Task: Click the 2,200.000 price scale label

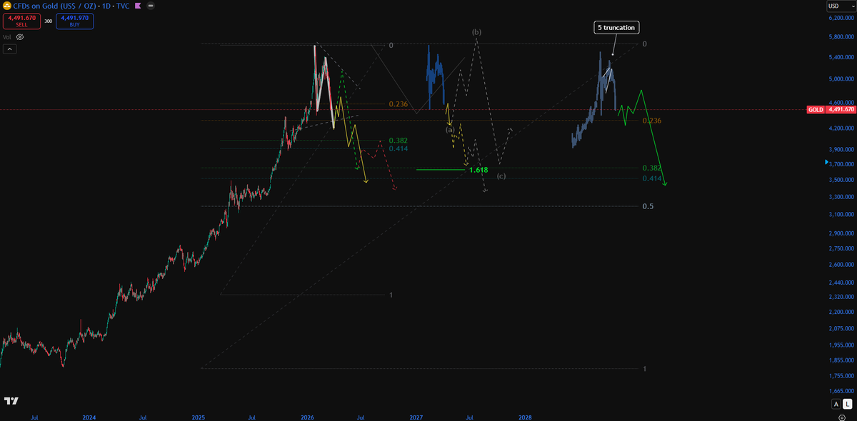Action: (x=841, y=313)
